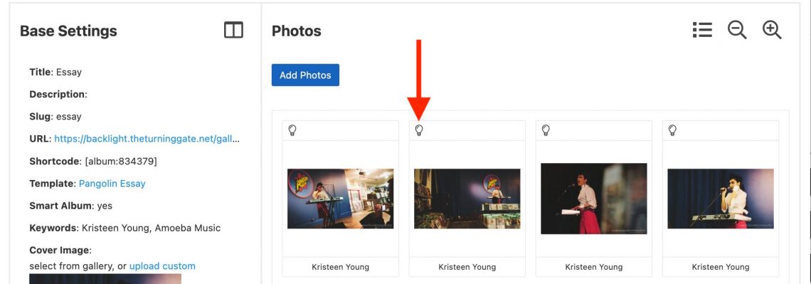Click Kristeen Young caption under fourth photo
Screen dimensions: 811x284
(x=721, y=267)
